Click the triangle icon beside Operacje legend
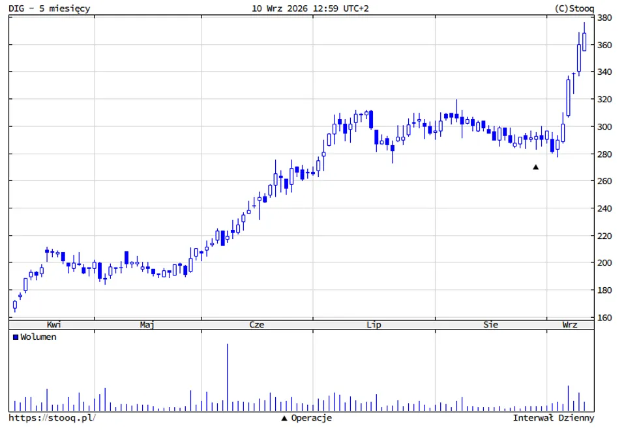626x433 pixels. [284, 418]
